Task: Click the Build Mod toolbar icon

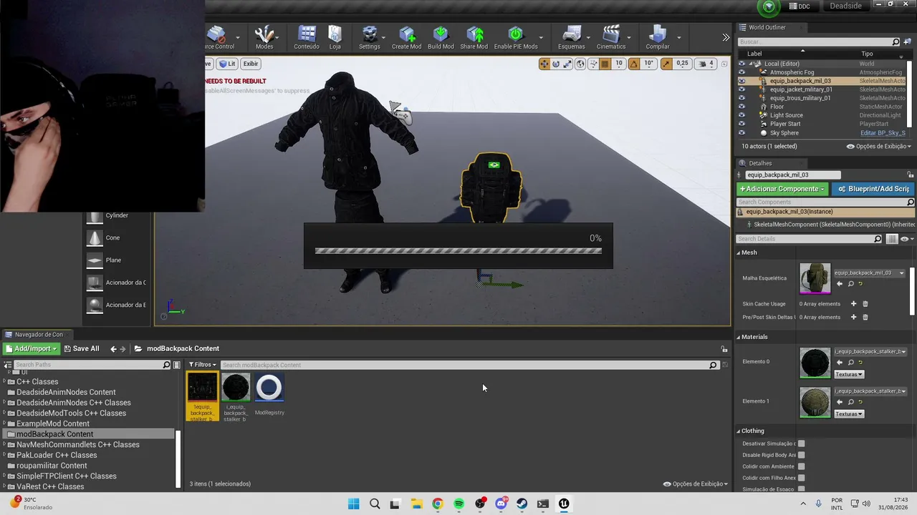Action: 441,37
